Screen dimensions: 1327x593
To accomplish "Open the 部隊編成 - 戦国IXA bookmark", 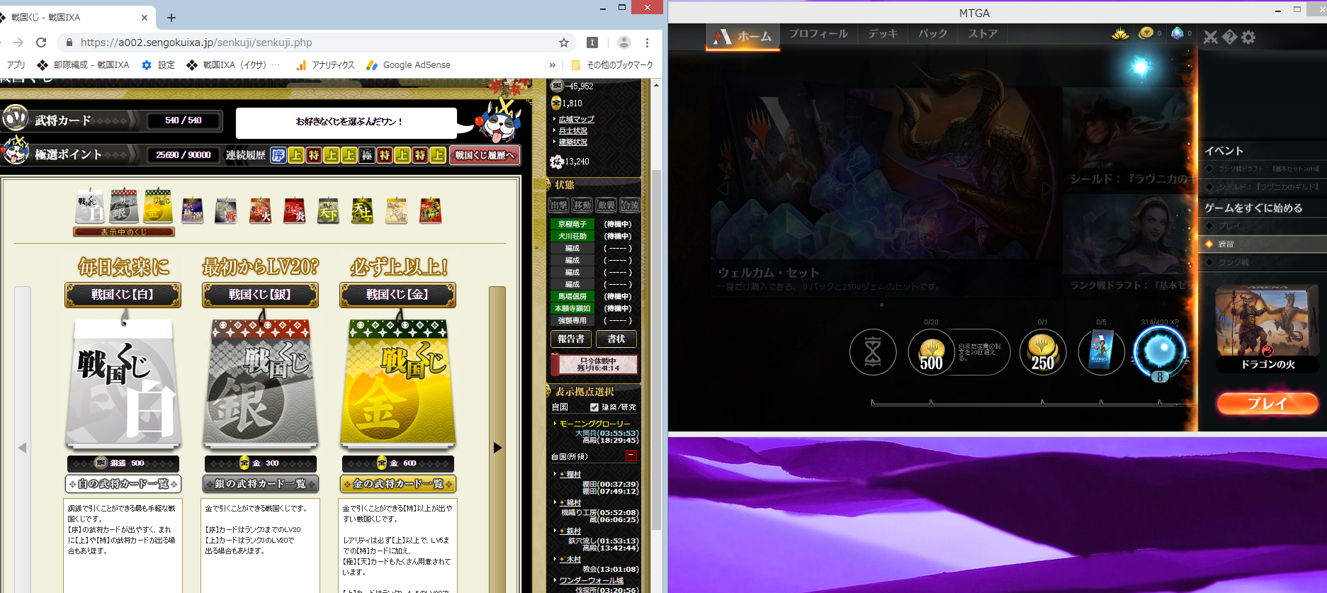I will pyautogui.click(x=83, y=65).
